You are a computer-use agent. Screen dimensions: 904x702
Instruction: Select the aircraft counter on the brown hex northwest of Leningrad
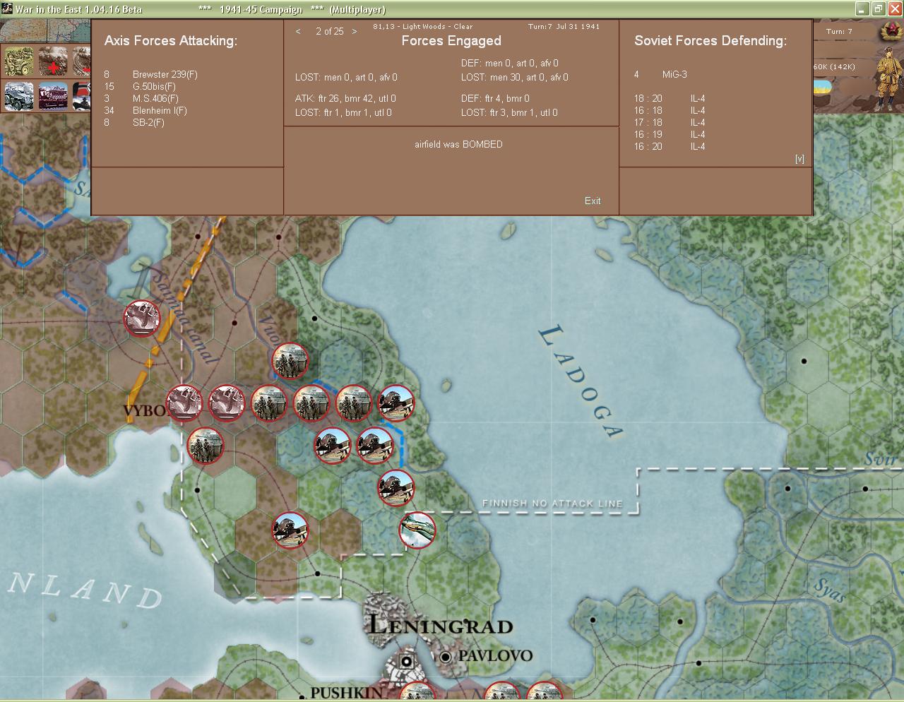coord(290,530)
